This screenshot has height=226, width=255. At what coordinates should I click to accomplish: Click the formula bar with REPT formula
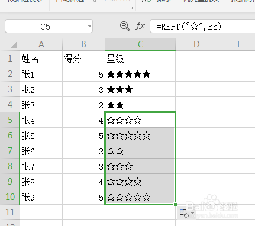[x=202, y=26]
